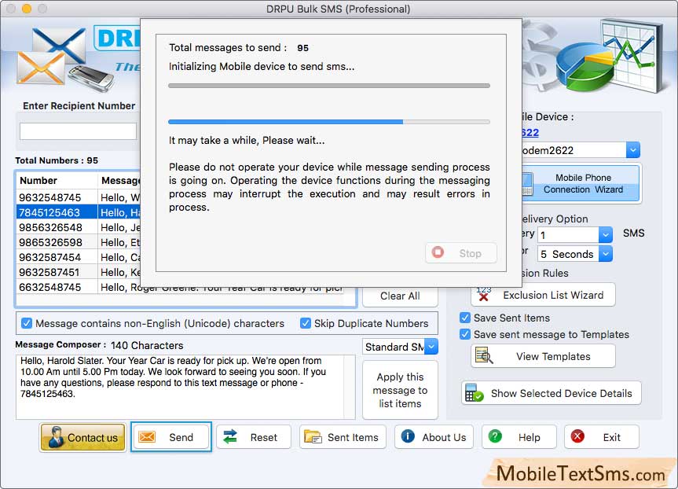This screenshot has width=678, height=489.
Task: Click the Stop button in dialog
Action: pyautogui.click(x=461, y=253)
